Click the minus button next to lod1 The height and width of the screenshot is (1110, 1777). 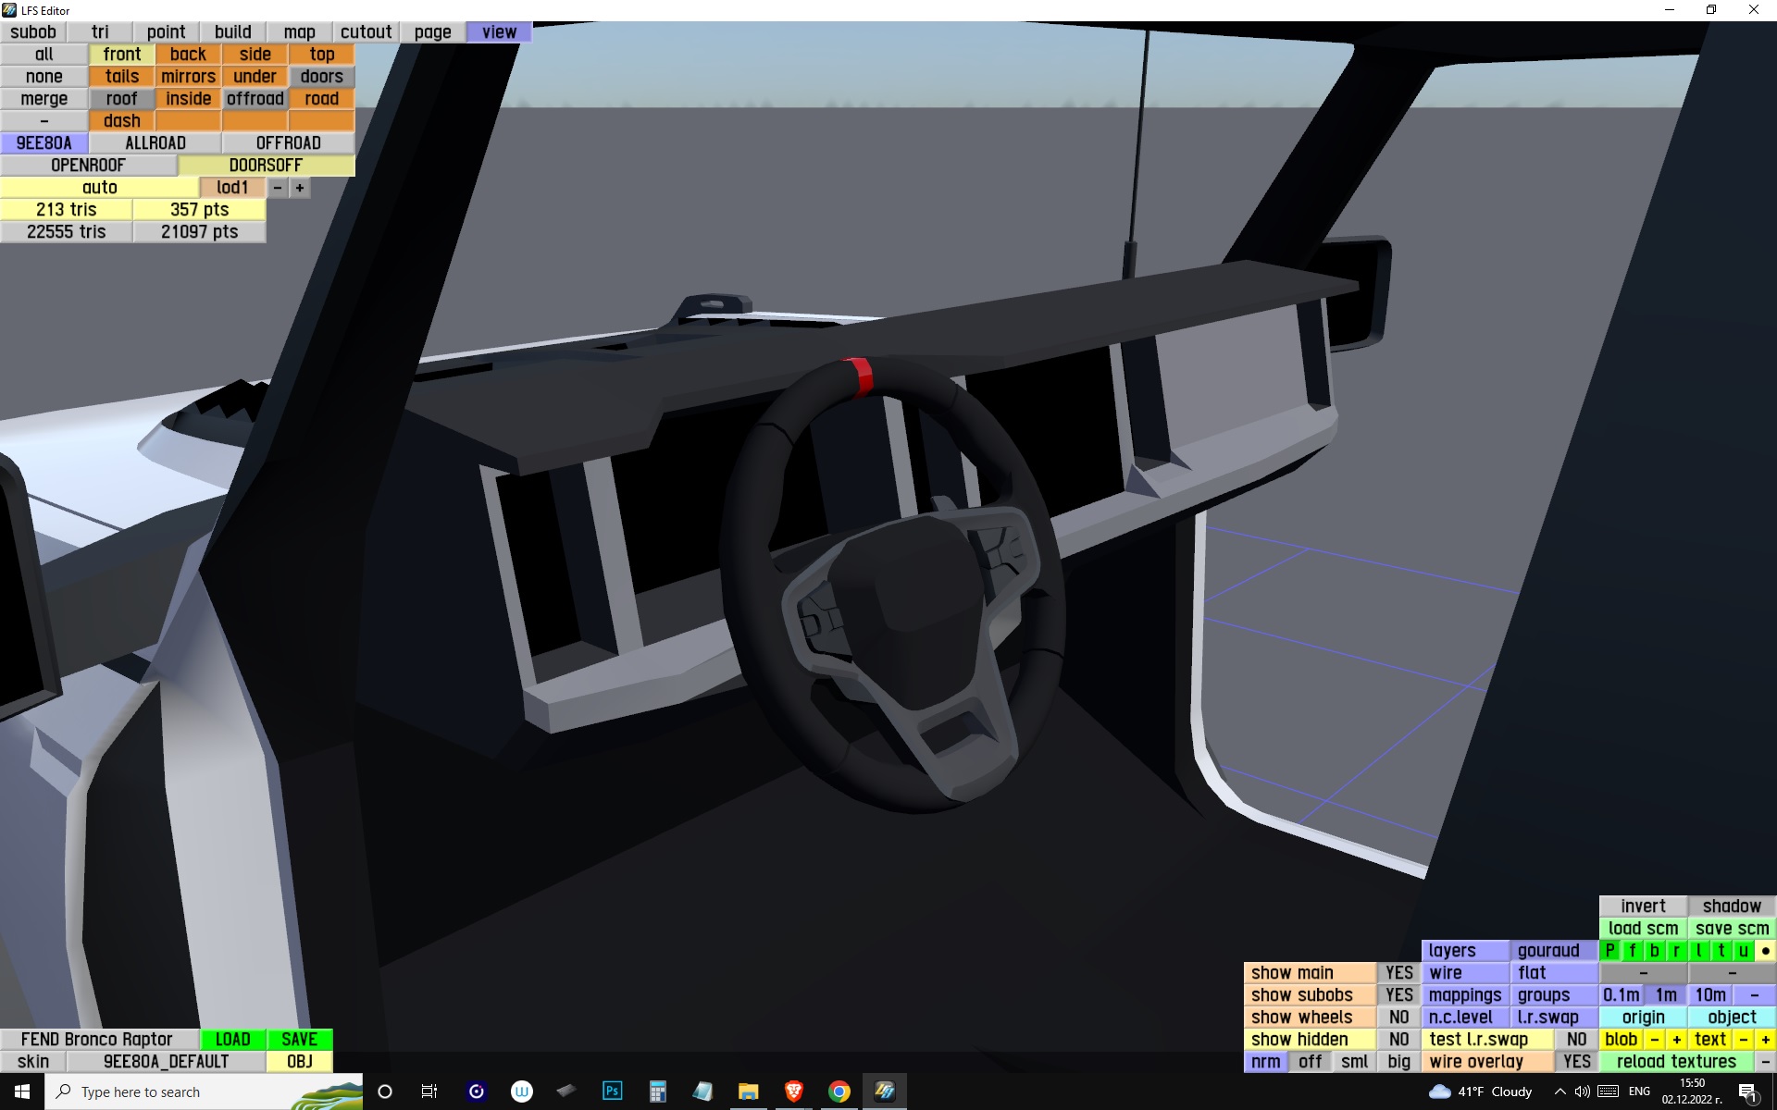(278, 188)
